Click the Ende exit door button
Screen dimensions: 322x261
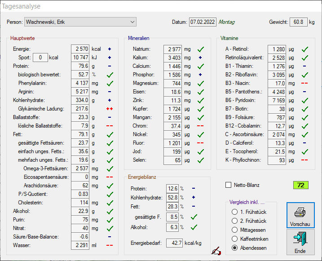(x=300, y=242)
